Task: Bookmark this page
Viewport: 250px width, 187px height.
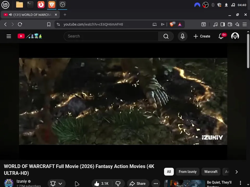Action: point(49,24)
